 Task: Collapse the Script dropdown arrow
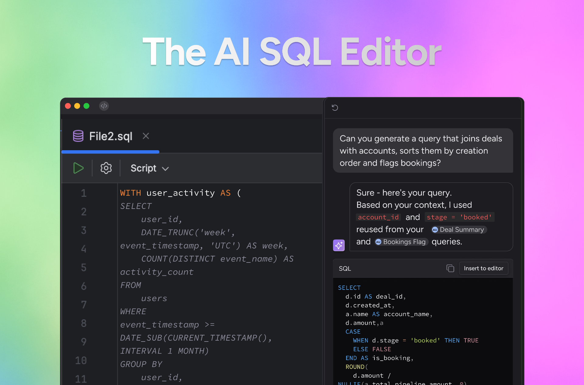(165, 168)
